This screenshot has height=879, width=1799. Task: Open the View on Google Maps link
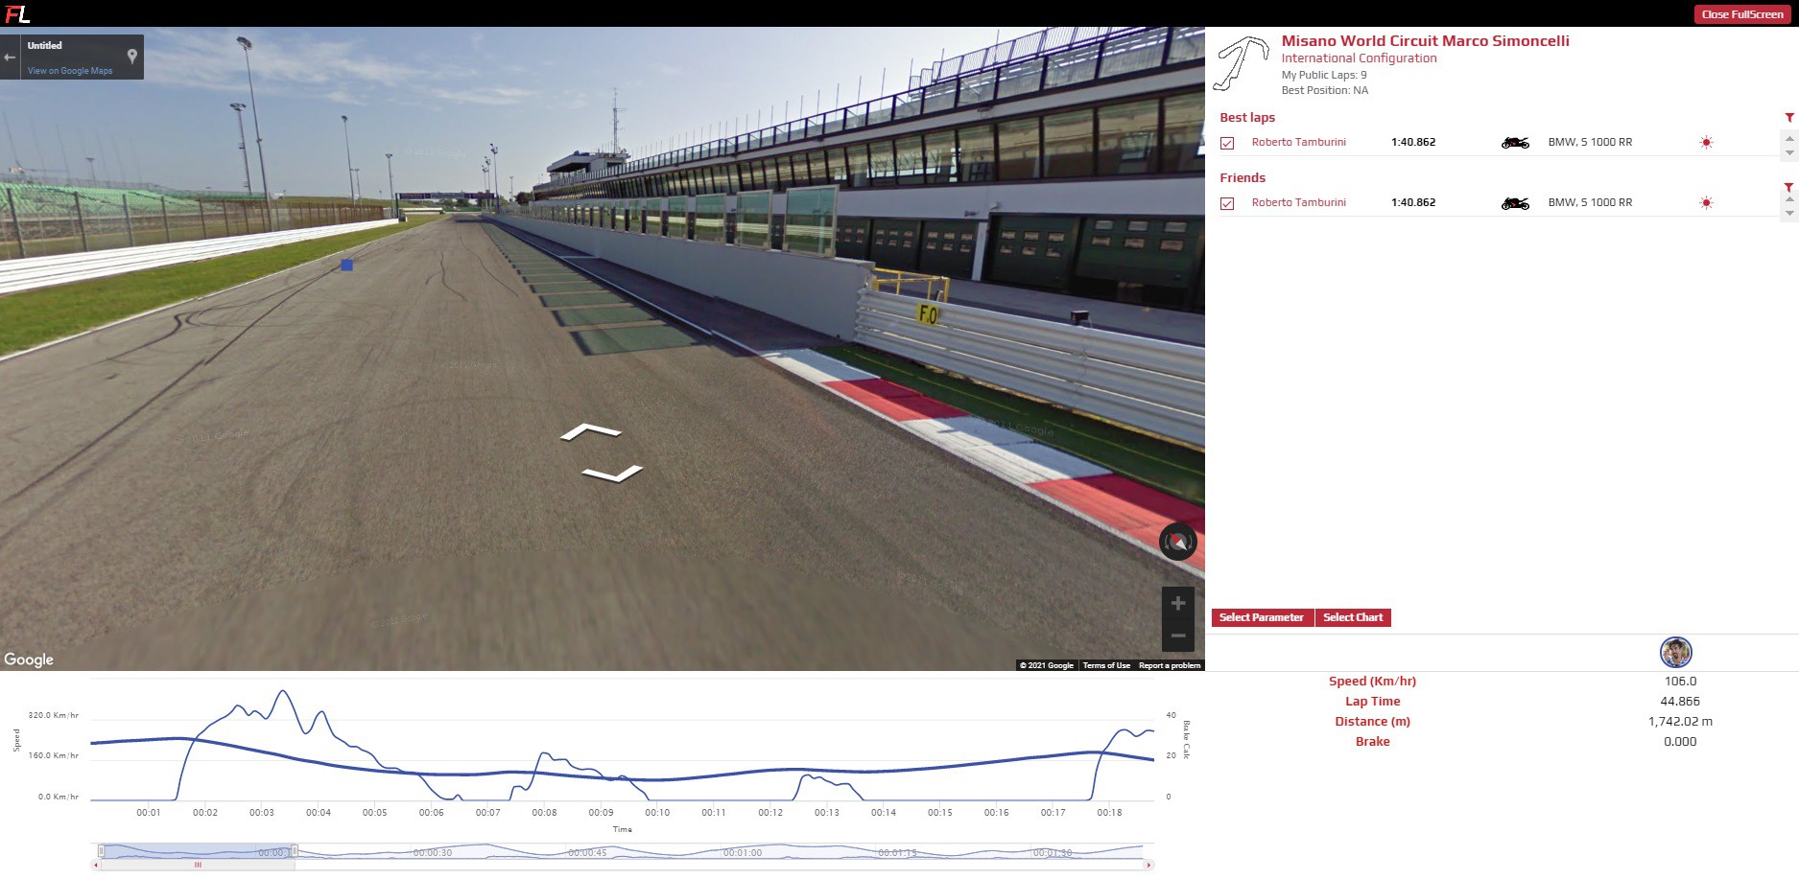70,71
